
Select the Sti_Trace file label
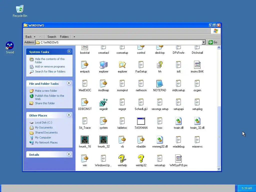(x=85, y=128)
